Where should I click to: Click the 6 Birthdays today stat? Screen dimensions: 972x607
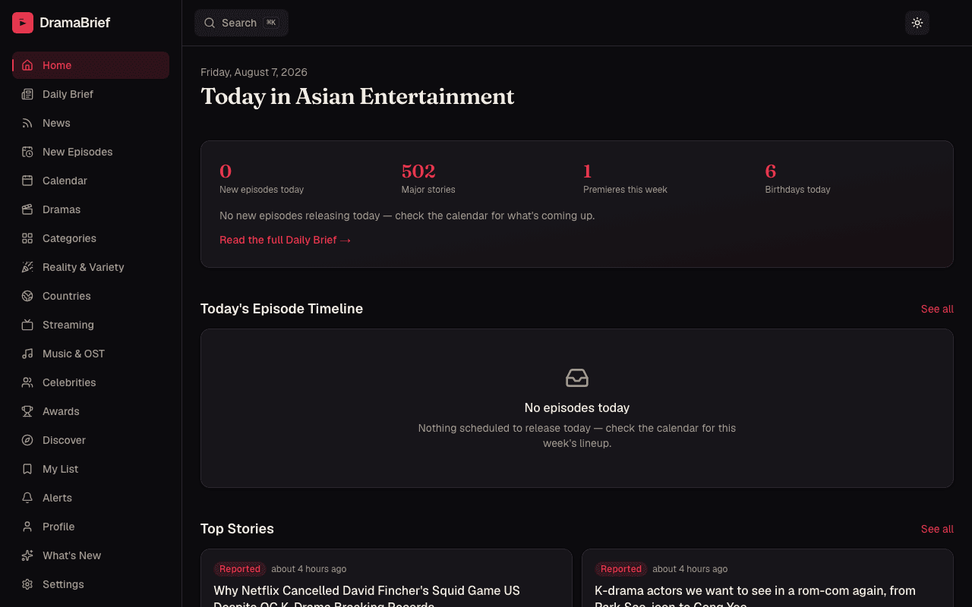click(x=797, y=178)
